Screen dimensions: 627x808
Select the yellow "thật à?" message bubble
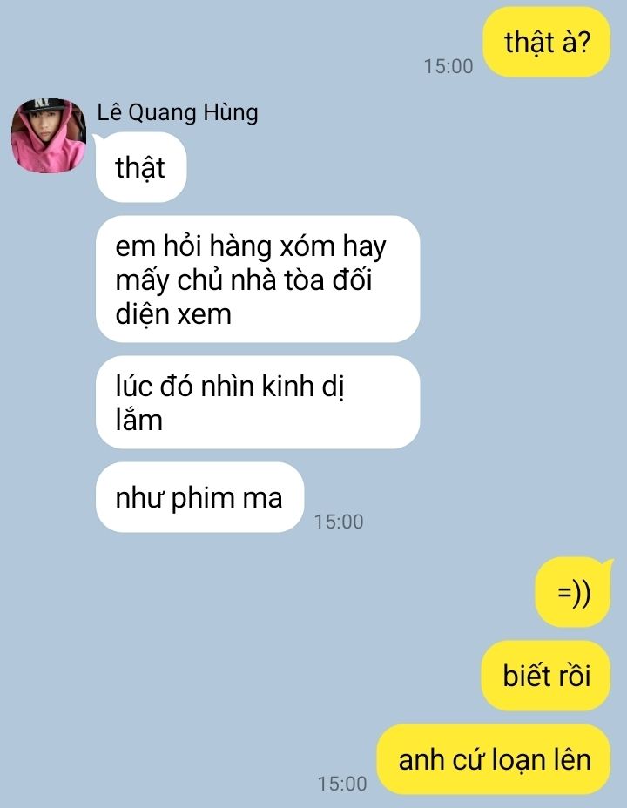[x=546, y=43]
